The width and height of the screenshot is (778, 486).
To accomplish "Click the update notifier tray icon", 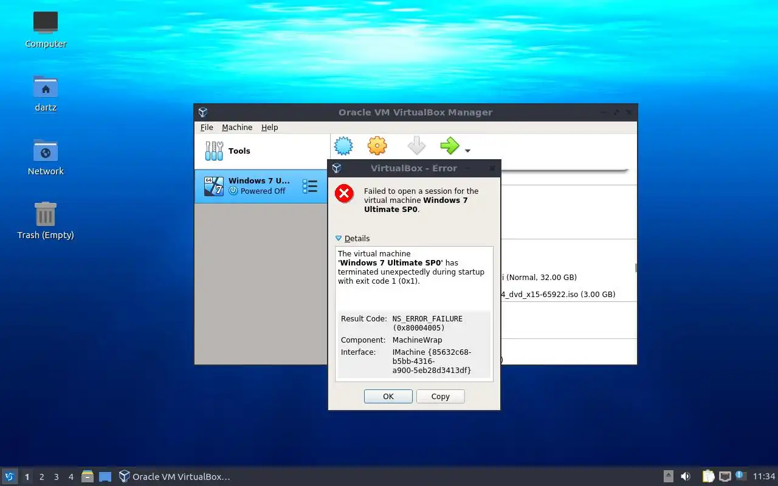I will (x=740, y=476).
